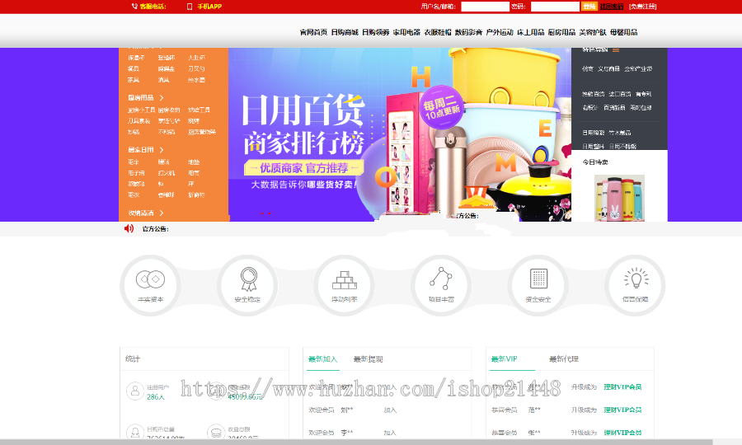Click the 286人 registered users value

[x=156, y=397]
